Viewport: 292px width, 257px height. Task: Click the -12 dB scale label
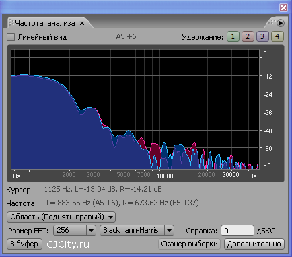coord(267,77)
